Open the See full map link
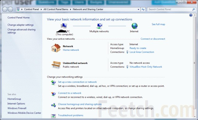The image size is (198, 120). click(x=158, y=24)
